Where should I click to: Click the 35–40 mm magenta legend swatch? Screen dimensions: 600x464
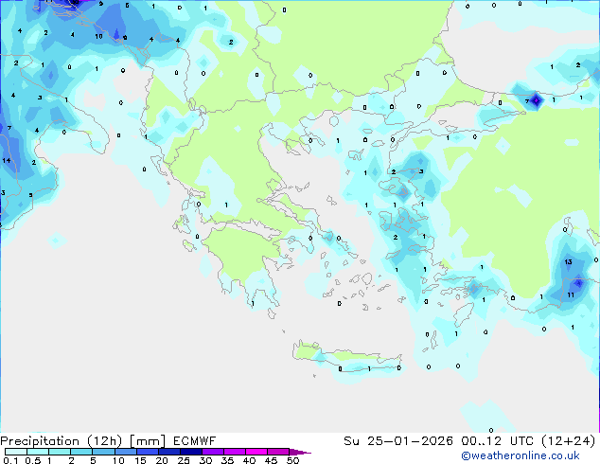(x=235, y=452)
